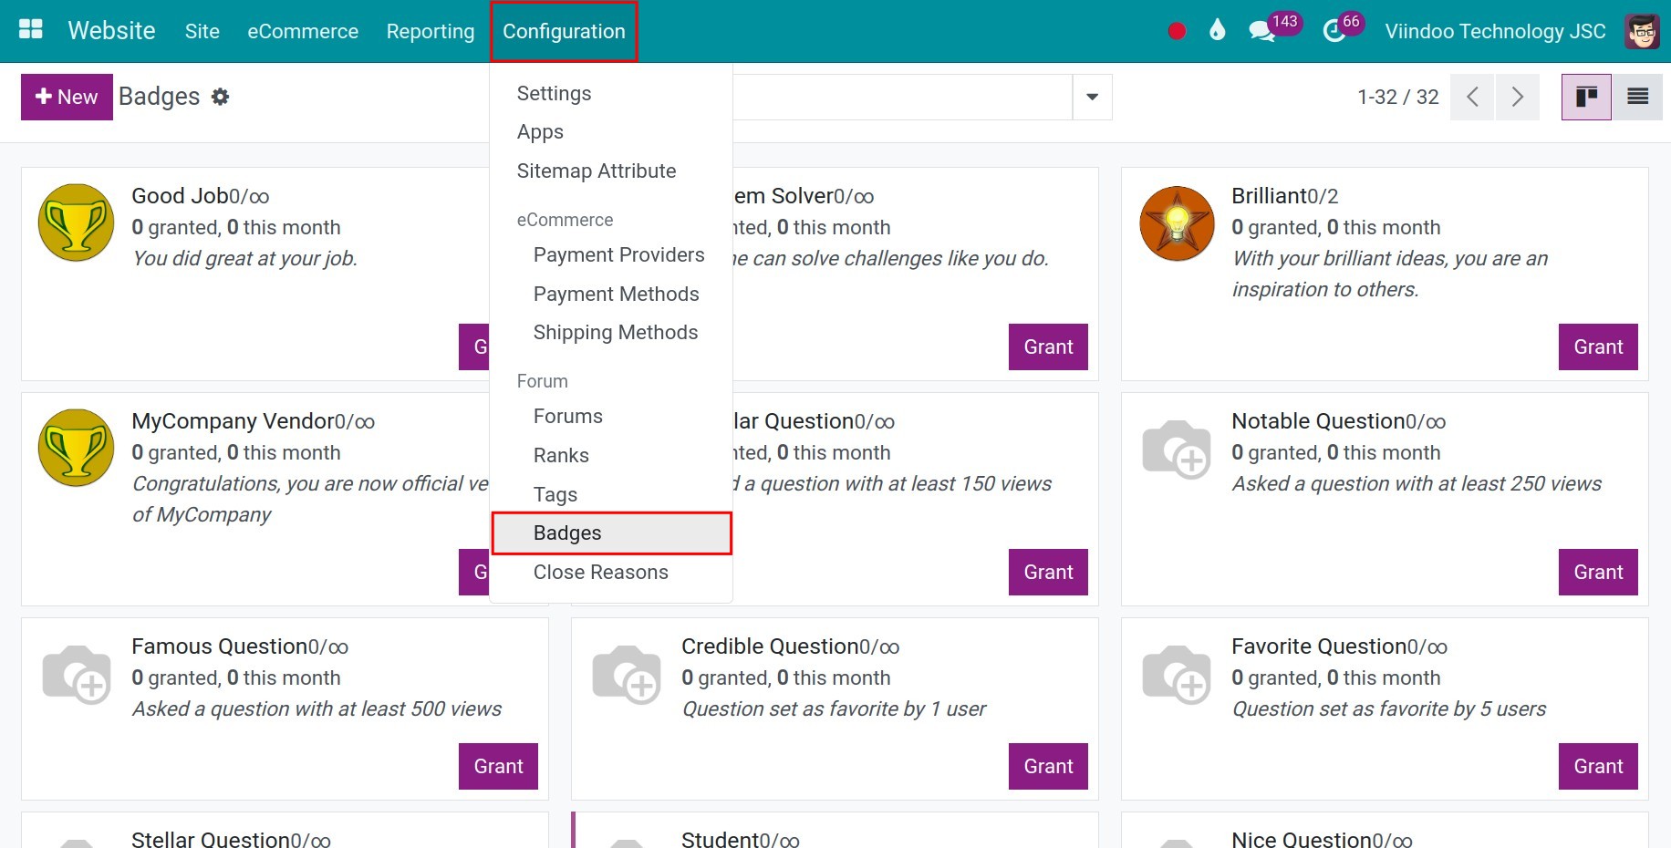Image resolution: width=1671 pixels, height=848 pixels.
Task: Click the gear icon next to Badges
Action: pos(220,97)
